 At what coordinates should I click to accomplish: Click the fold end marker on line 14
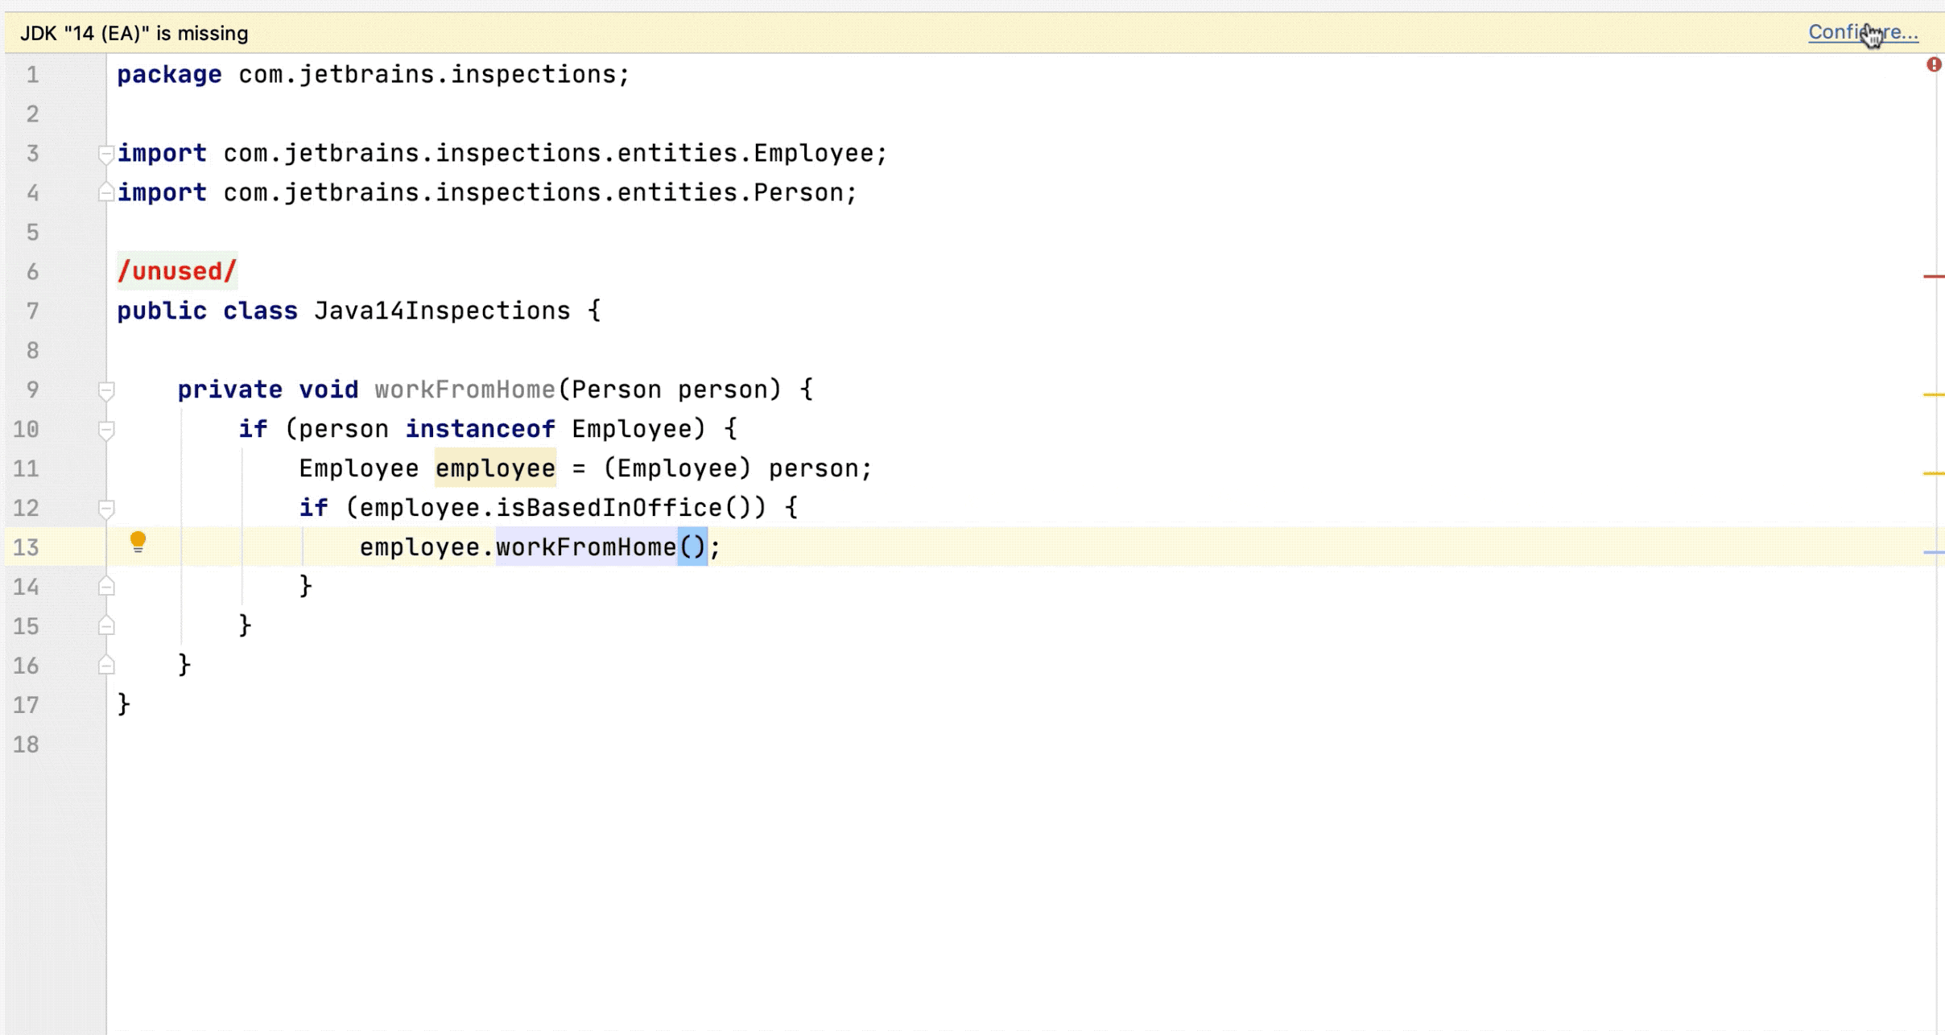coord(105,587)
